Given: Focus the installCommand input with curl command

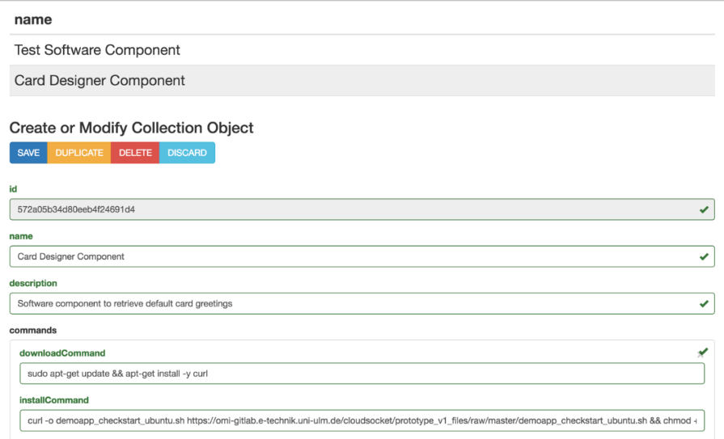Looking at the screenshot, I should (362, 420).
